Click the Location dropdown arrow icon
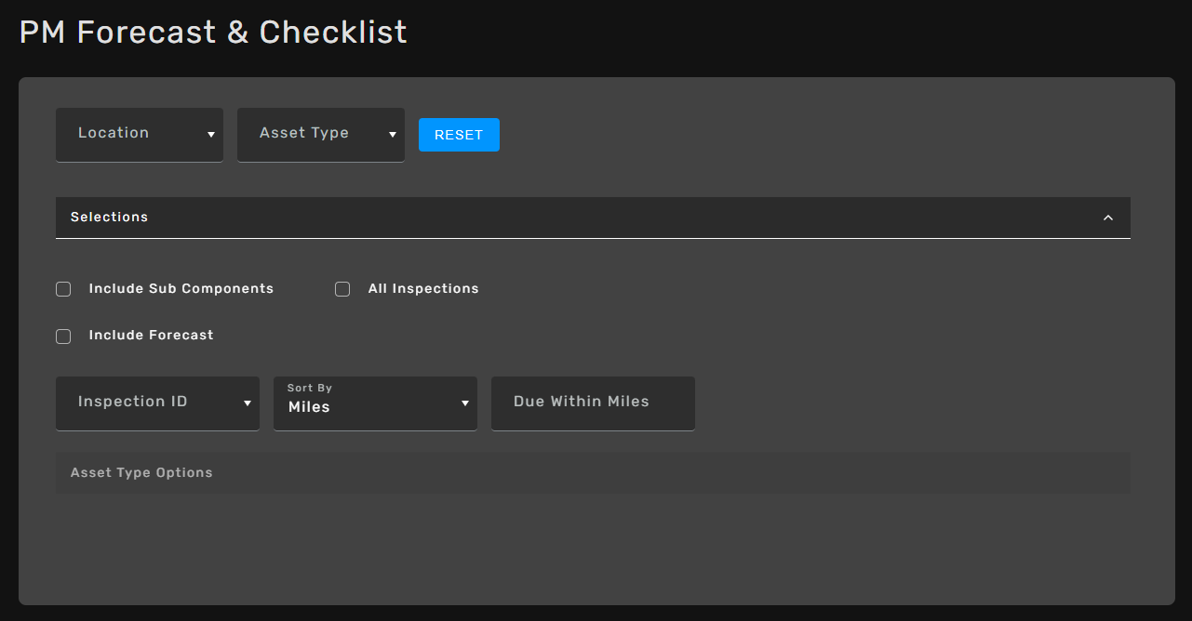The image size is (1192, 621). click(211, 135)
